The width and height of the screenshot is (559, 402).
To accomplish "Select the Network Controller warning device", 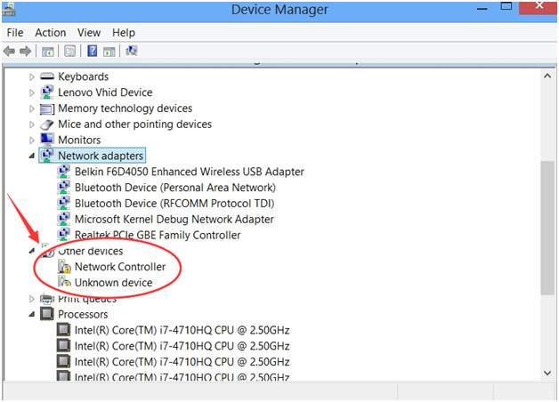I will click(x=119, y=267).
